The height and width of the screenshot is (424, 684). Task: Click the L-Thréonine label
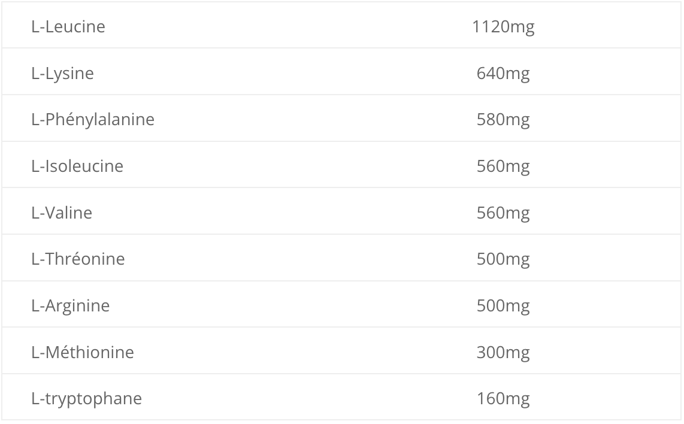tap(78, 259)
